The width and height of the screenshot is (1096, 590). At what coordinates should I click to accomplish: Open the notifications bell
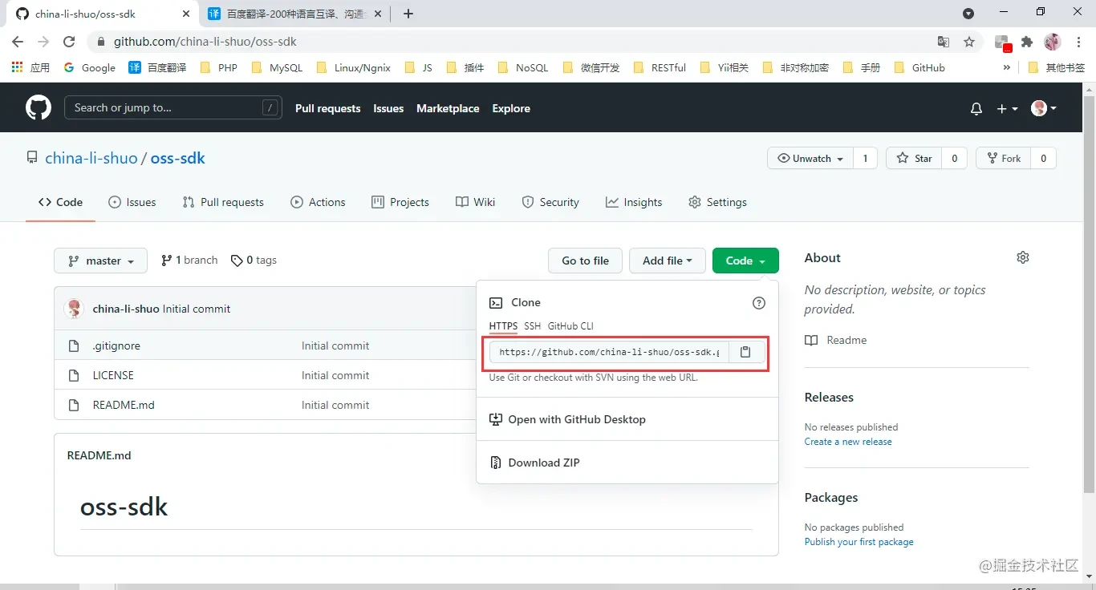pos(976,109)
